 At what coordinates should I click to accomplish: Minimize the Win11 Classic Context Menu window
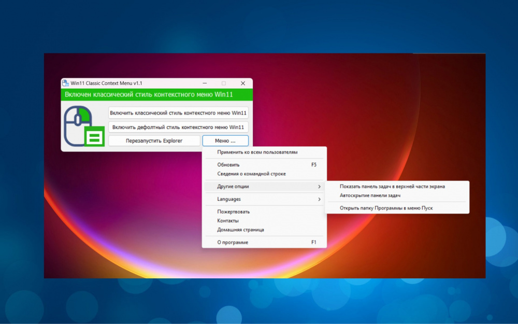[205, 83]
